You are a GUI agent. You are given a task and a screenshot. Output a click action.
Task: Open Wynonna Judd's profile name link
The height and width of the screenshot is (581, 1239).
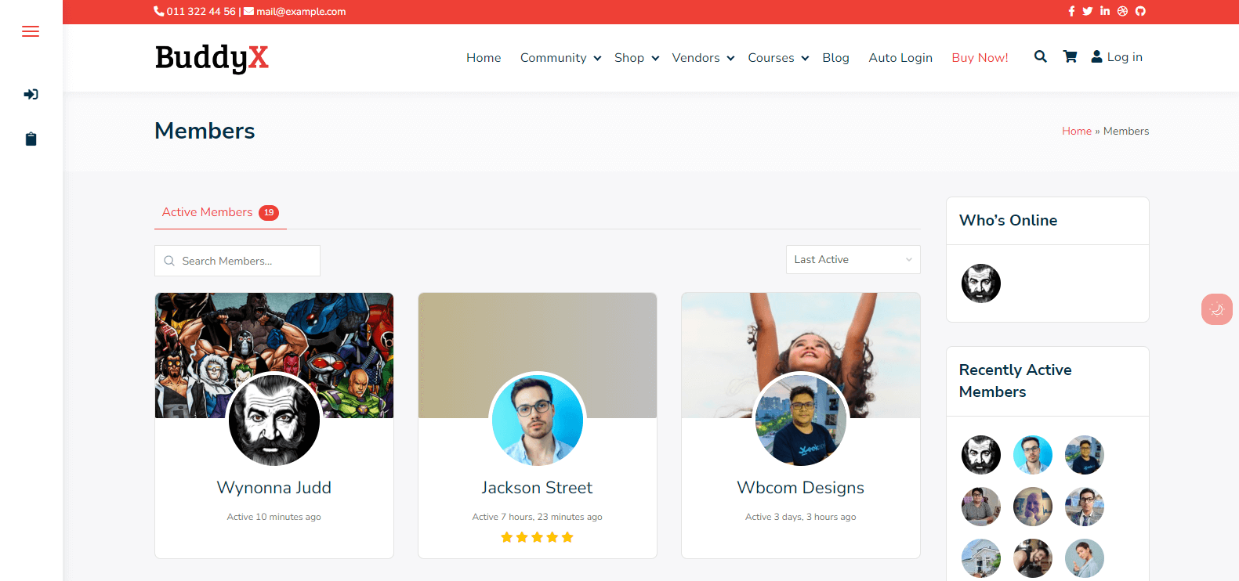pyautogui.click(x=274, y=488)
